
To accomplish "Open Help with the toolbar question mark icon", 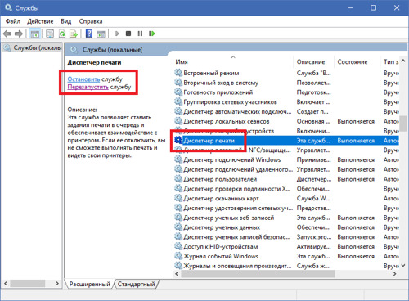I will point(89,34).
